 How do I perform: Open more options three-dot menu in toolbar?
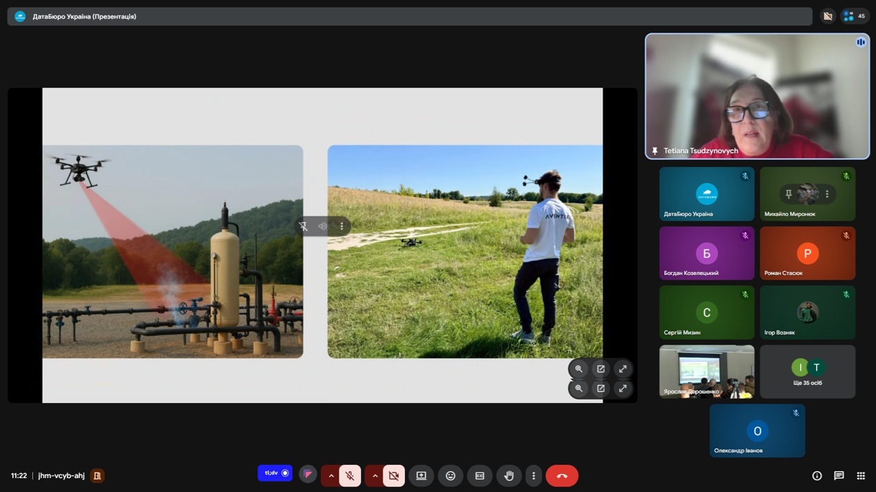point(534,476)
